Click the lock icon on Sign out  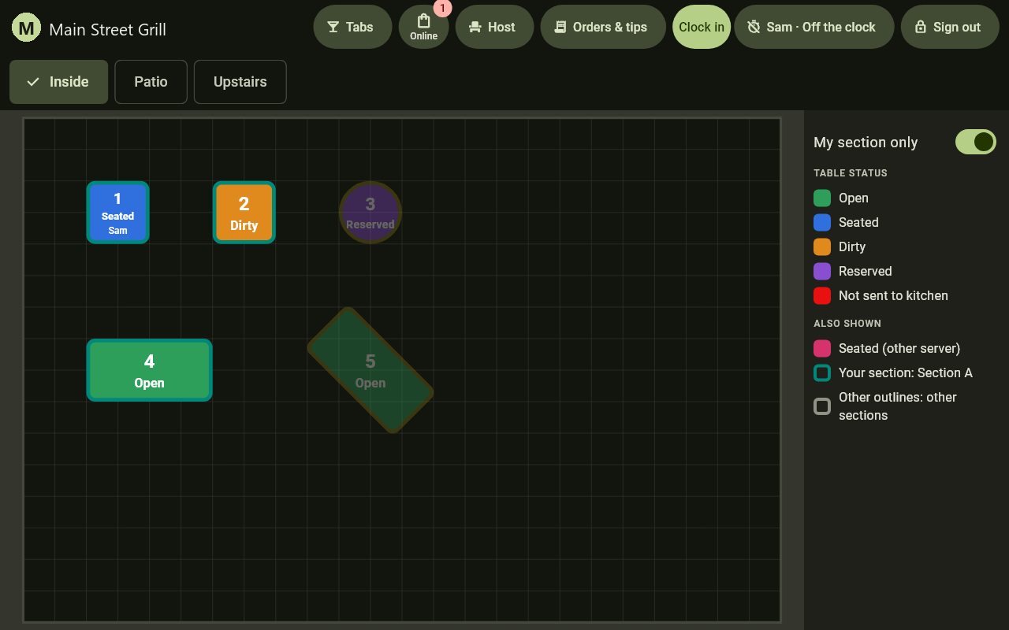pos(921,27)
